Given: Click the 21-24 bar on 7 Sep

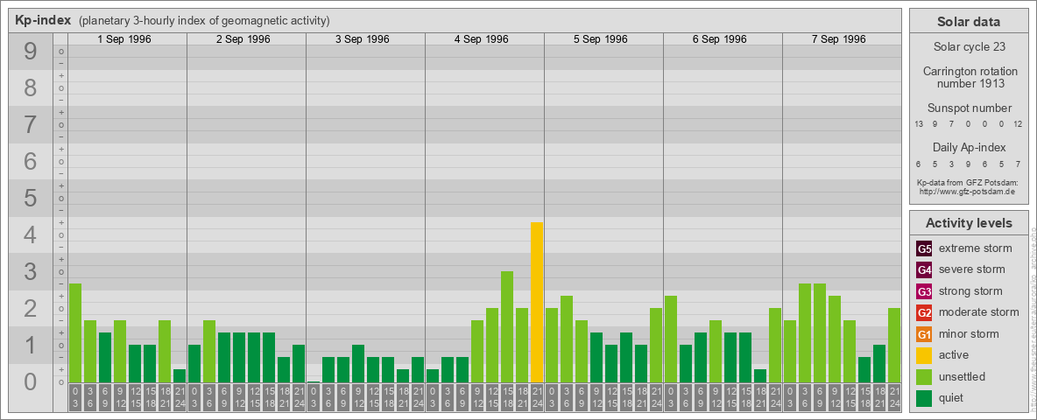Looking at the screenshot, I should point(894,345).
